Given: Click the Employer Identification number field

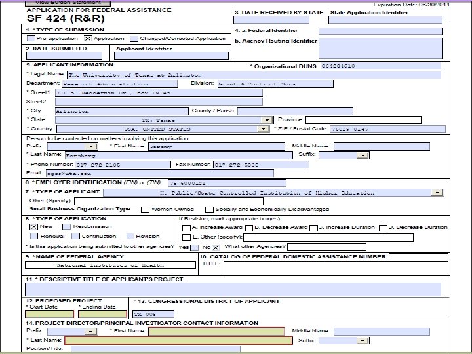Looking at the screenshot, I should click(227, 183).
